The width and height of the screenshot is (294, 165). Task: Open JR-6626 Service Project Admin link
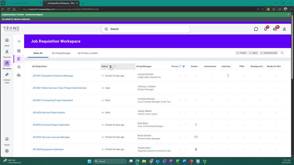click(49, 113)
